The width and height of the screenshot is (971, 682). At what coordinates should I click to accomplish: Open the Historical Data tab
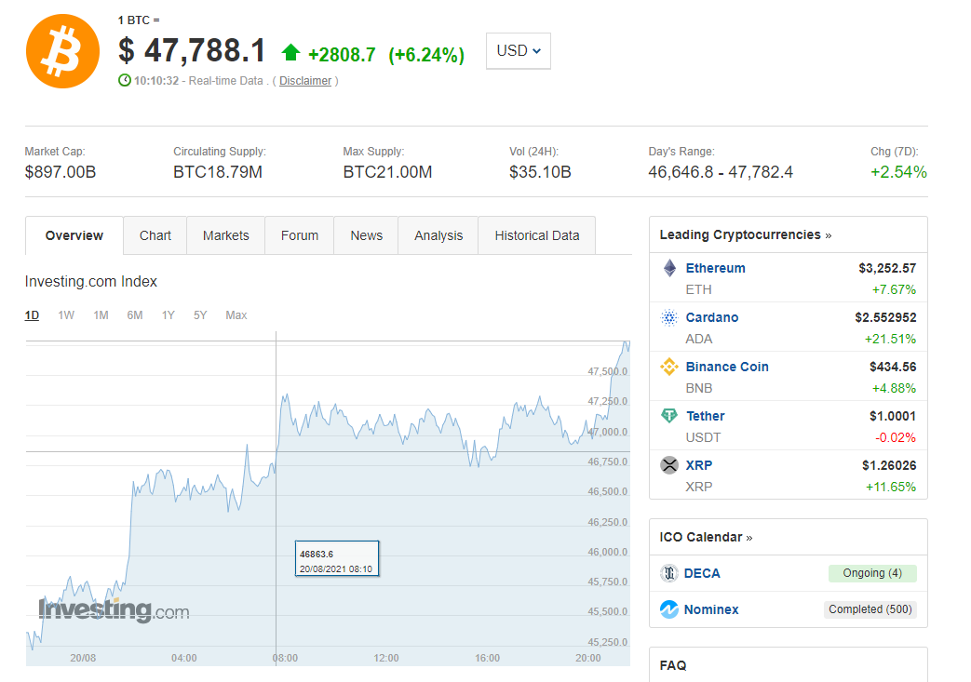click(x=537, y=235)
